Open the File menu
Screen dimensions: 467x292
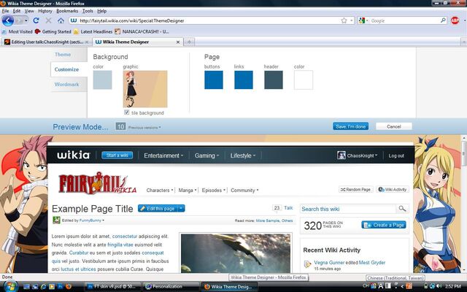pyautogui.click(x=5, y=11)
